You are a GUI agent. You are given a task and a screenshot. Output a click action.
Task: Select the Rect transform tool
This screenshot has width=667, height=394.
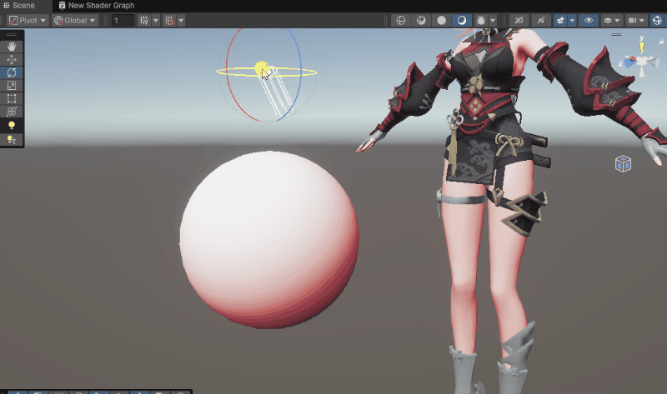point(12,99)
